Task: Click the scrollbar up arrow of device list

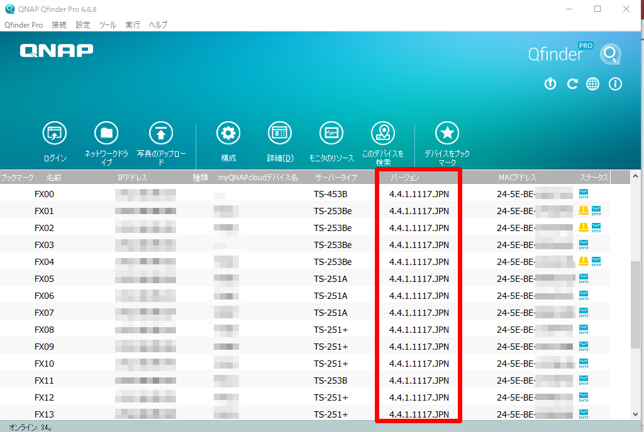Action: (635, 176)
